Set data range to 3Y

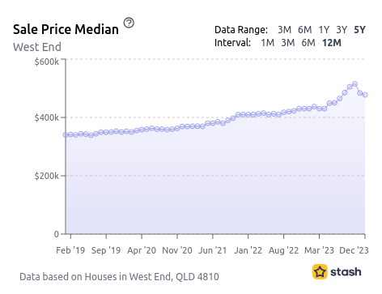point(342,30)
